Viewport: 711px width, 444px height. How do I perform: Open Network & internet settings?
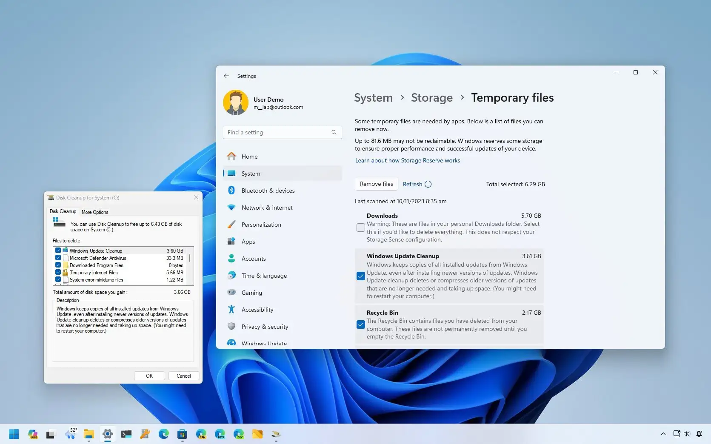pyautogui.click(x=283, y=208)
